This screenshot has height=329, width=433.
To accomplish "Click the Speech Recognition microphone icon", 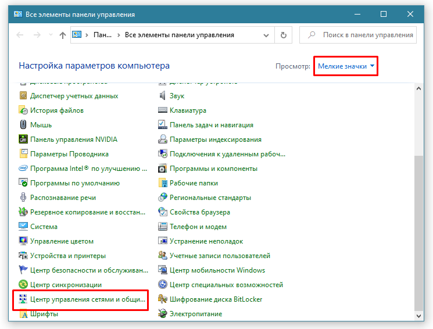I will tap(23, 198).
